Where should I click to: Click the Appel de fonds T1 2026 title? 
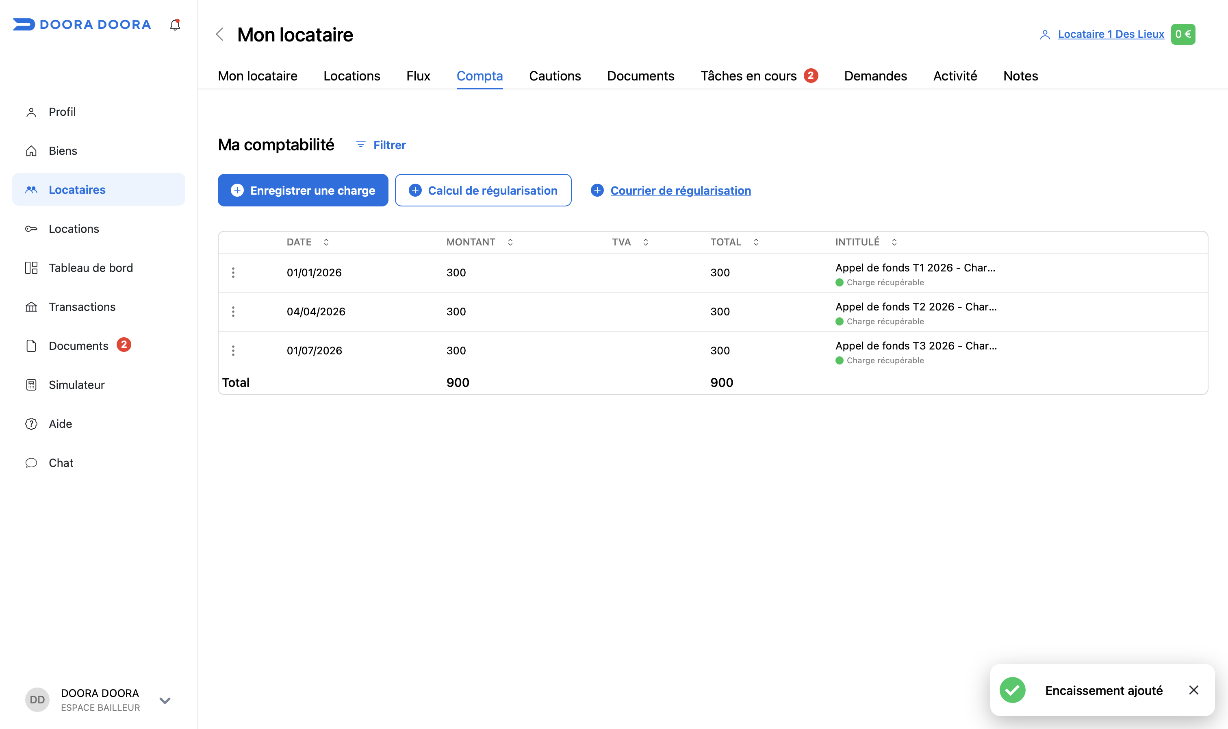point(915,267)
